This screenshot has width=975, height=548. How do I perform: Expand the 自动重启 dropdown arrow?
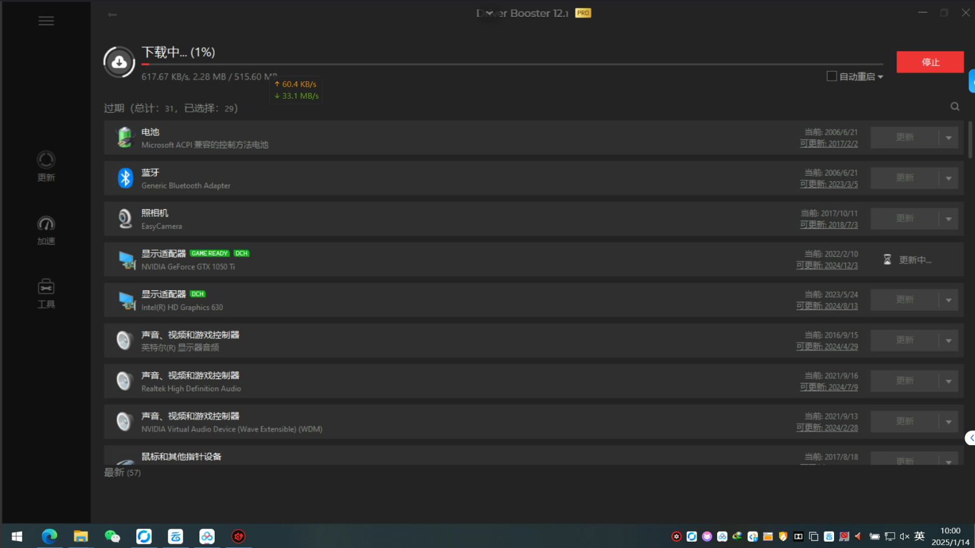point(880,77)
